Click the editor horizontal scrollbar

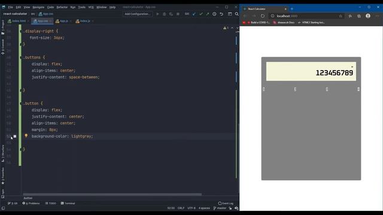[x=113, y=194]
